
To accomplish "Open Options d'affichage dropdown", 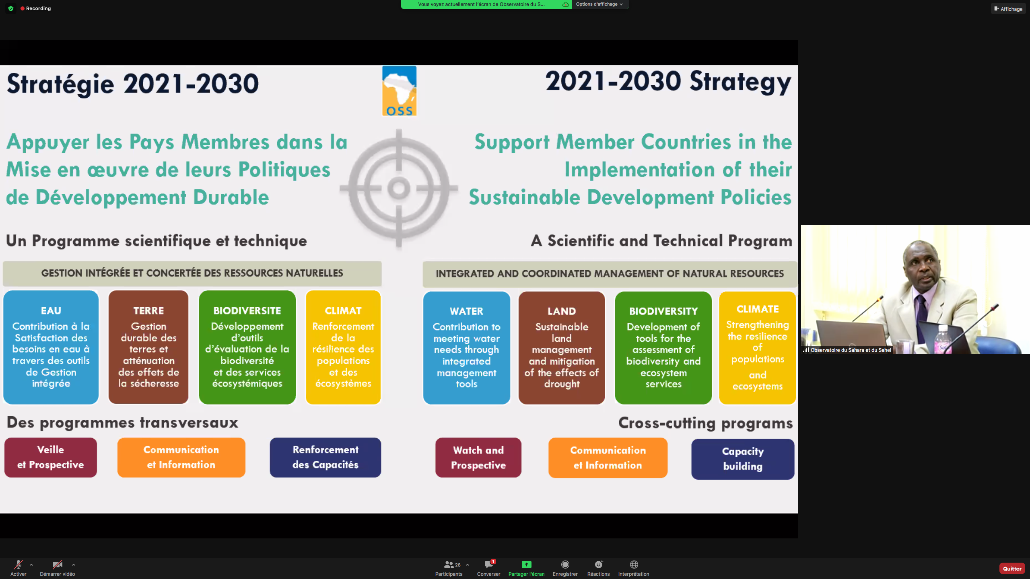I will point(599,4).
